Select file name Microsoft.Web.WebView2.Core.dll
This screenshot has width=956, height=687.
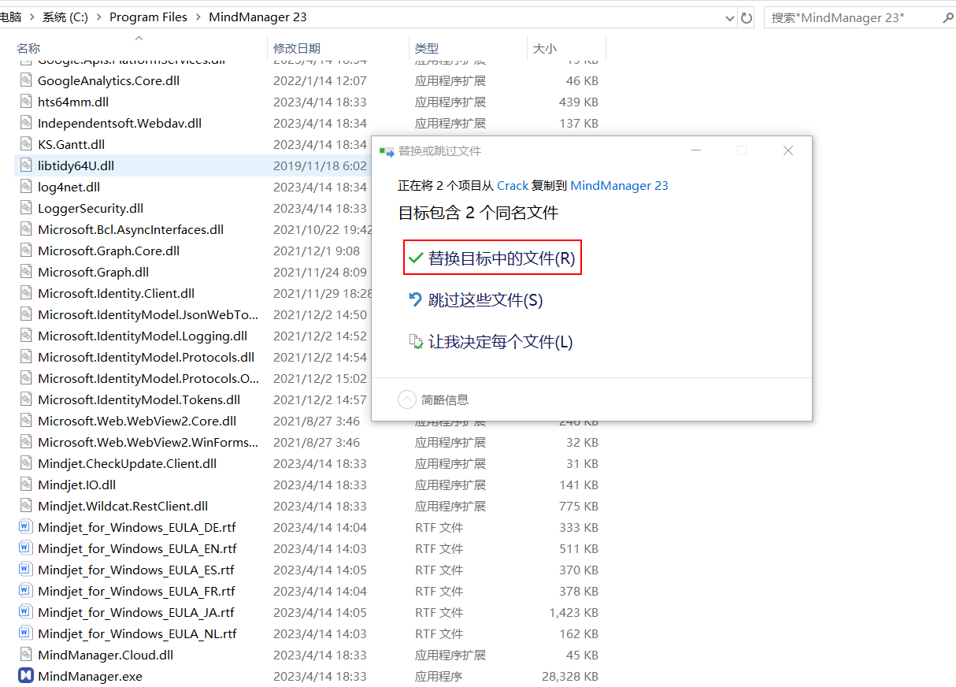click(137, 421)
